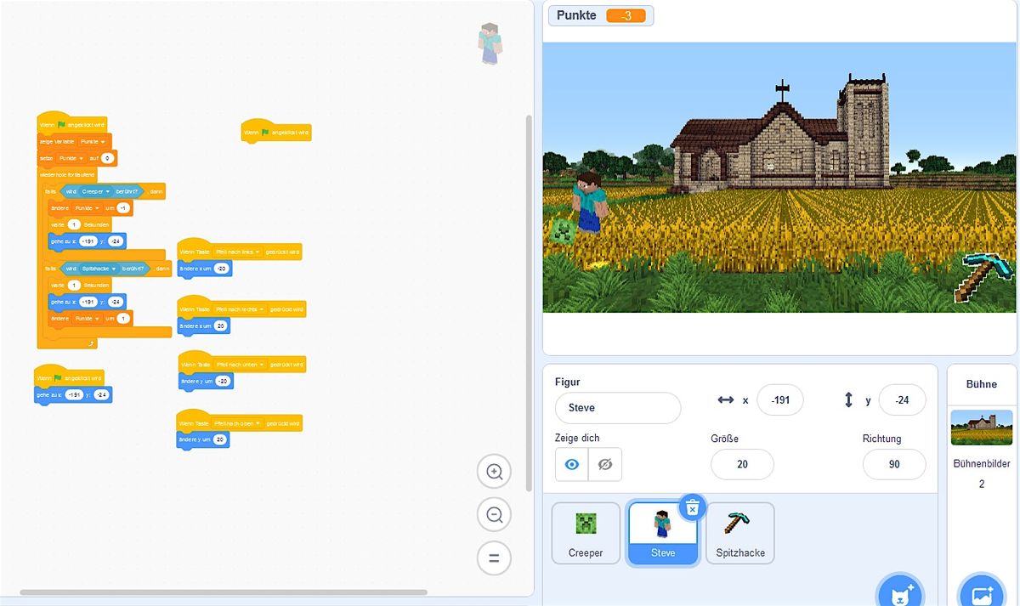Hide the sprite using crossed-out eye button
This screenshot has width=1020, height=606.
[x=604, y=464]
